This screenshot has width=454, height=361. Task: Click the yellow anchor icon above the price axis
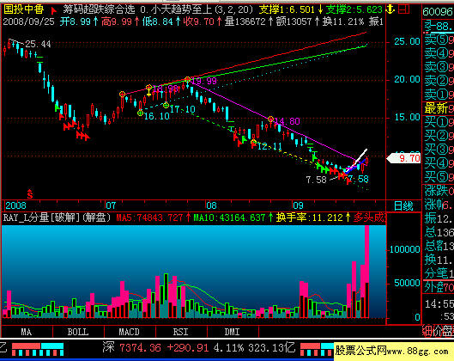(x=390, y=9)
